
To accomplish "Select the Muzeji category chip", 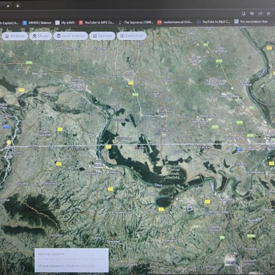I will [40, 36].
